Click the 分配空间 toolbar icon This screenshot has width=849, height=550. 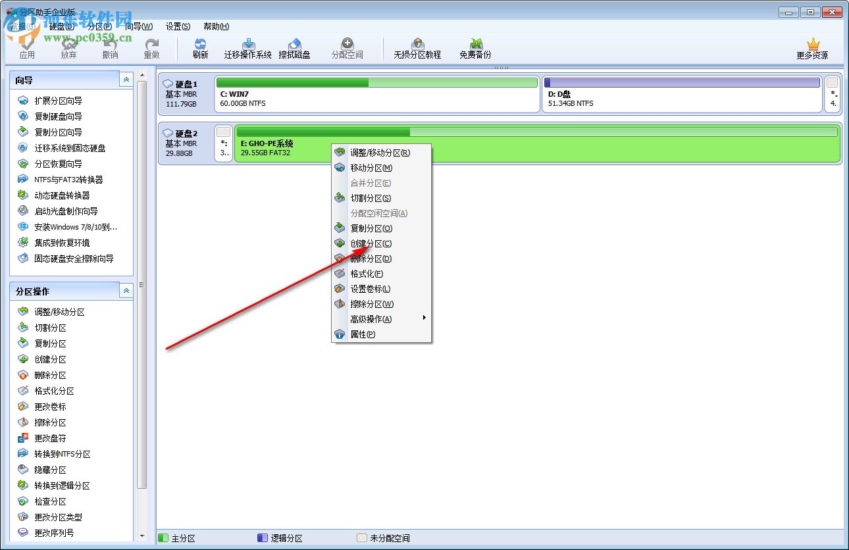347,49
